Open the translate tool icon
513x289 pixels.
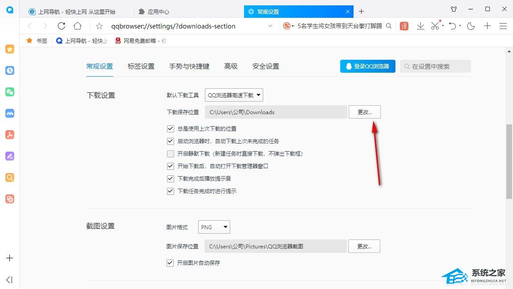point(404,26)
